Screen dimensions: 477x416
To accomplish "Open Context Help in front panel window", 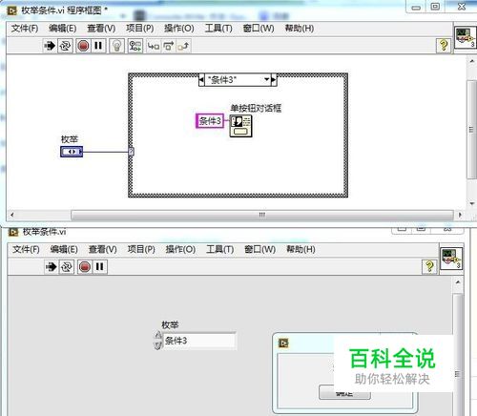I will 429,266.
